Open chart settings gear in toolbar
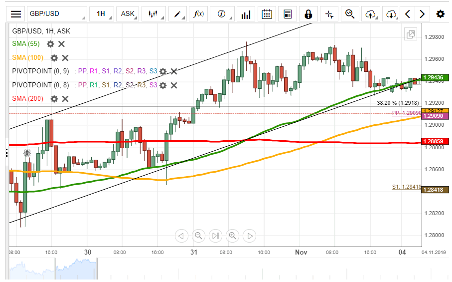Image resolution: width=452 pixels, height=282 pixels. 440,14
